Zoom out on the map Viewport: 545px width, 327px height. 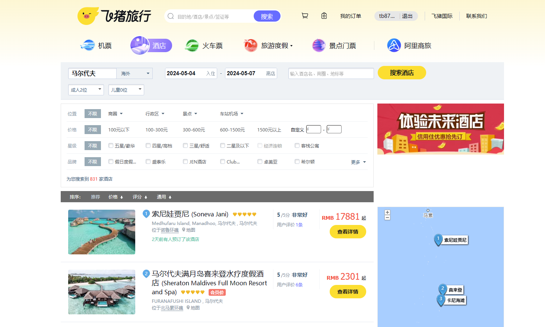pos(387,218)
